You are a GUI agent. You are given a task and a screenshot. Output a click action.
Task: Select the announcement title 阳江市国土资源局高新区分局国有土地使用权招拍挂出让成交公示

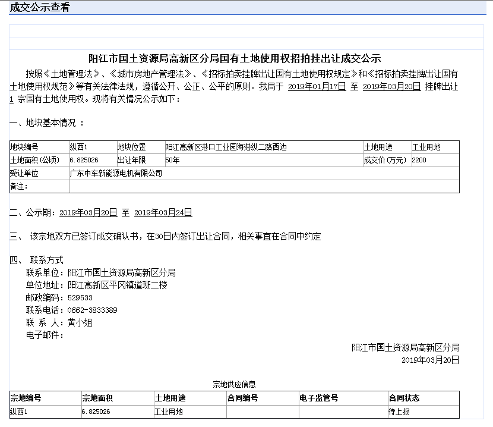click(235, 58)
